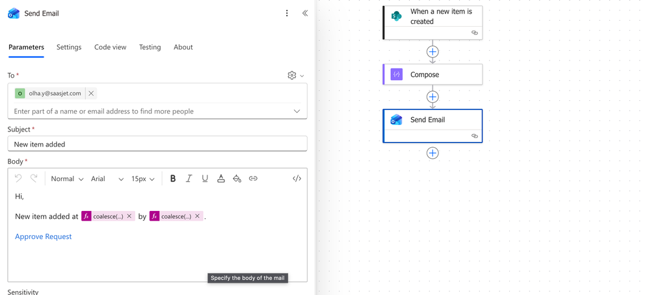This screenshot has width=649, height=295.
Task: Click the Sensitivity field label
Action: tap(23, 292)
